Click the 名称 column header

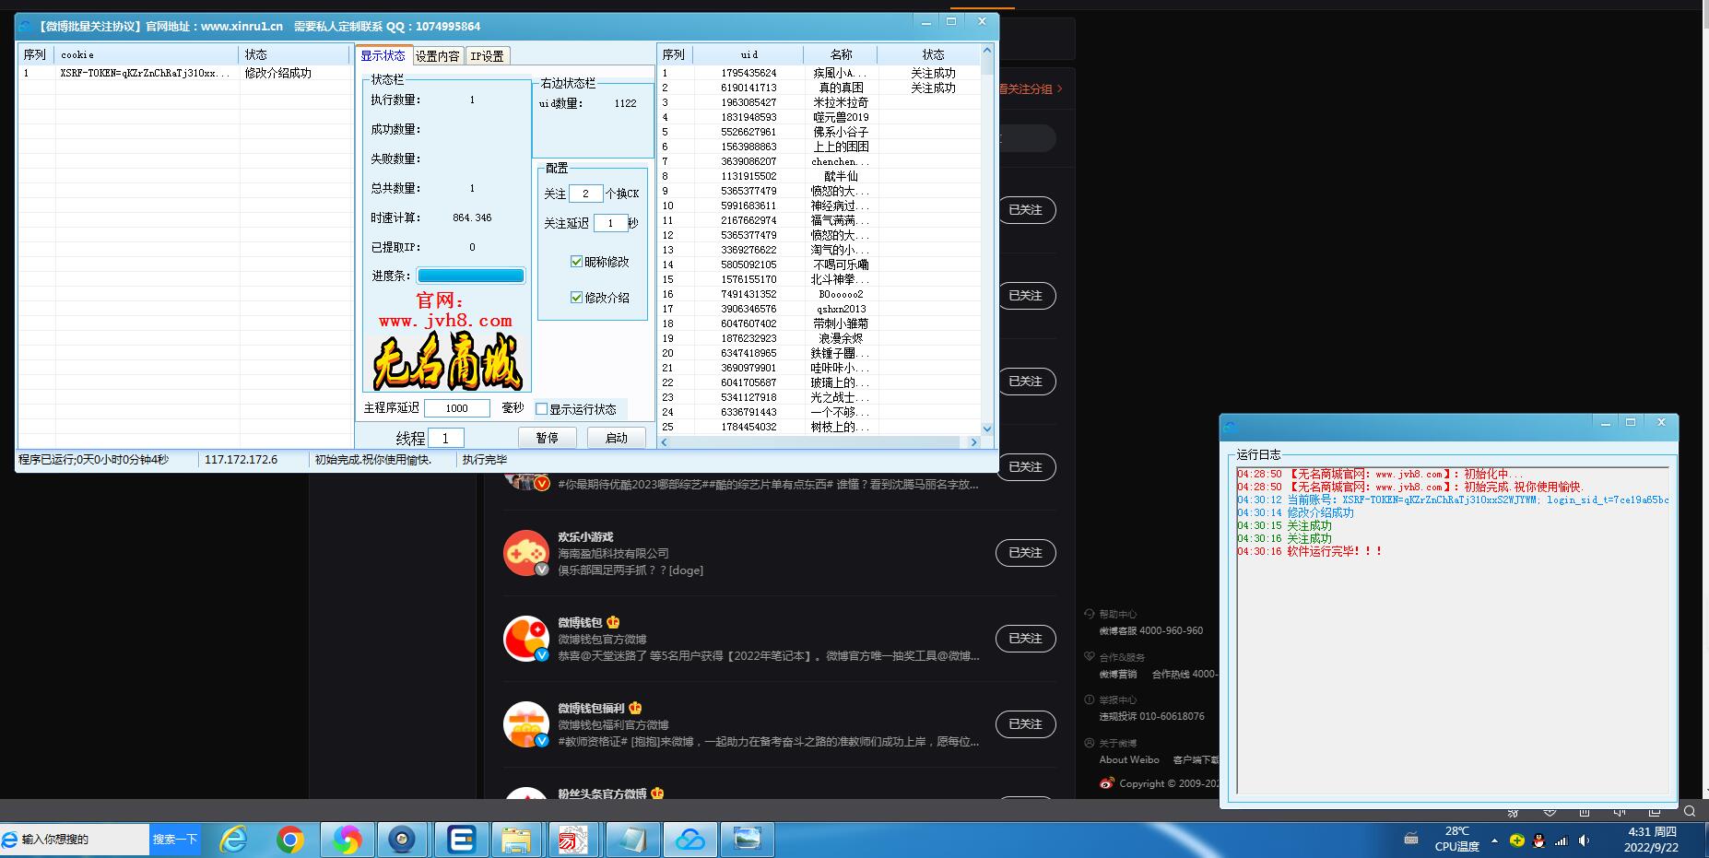tap(841, 54)
